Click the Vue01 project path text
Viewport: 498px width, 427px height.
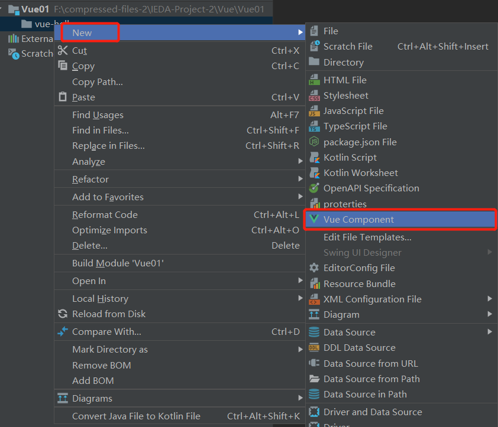(159, 9)
